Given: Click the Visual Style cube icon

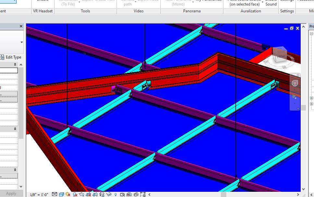Looking at the screenshot, I should [x=61, y=194].
